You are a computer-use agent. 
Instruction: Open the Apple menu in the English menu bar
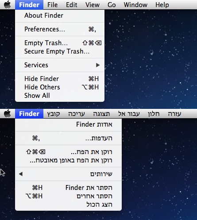coord(8,5)
